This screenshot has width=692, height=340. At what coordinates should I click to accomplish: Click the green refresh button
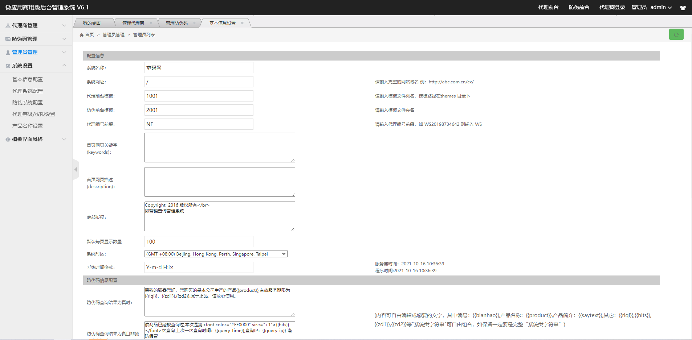pos(676,34)
